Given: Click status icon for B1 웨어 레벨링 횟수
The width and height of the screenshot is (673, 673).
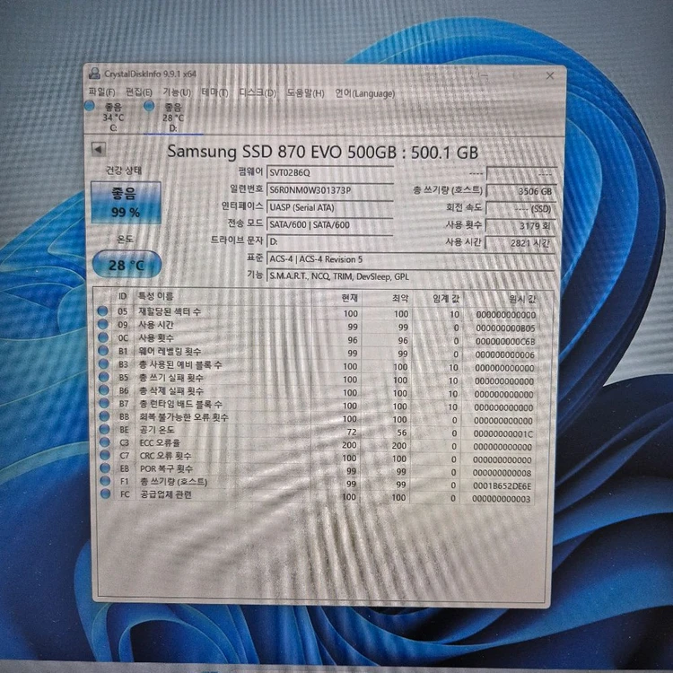Looking at the screenshot, I should coord(103,351).
